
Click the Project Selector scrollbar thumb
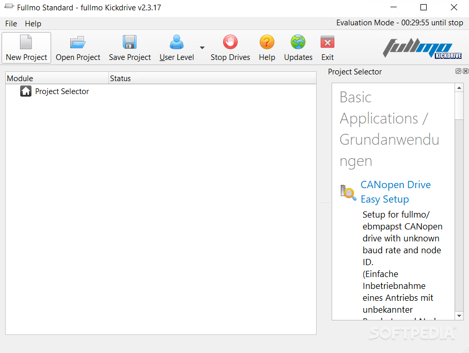click(459, 105)
